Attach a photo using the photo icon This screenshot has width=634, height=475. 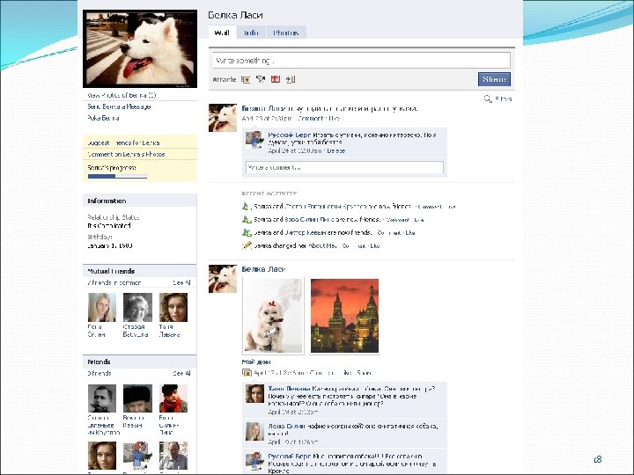pos(246,79)
